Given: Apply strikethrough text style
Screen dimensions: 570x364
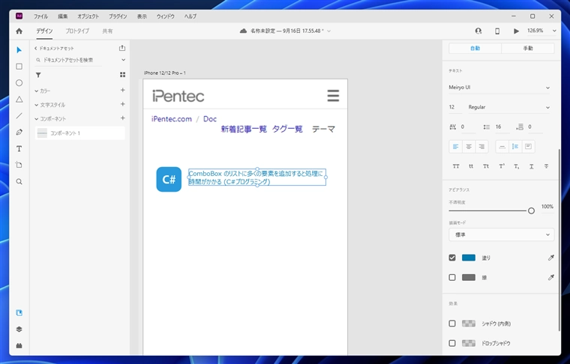Looking at the screenshot, I should click(x=546, y=166).
